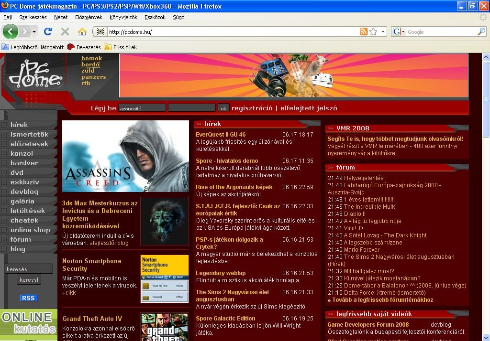
Task: Click the site identity favicon in address bar
Action: (x=100, y=32)
